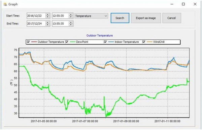Click the green DewPoint legend line
The image size is (202, 130).
72,42
